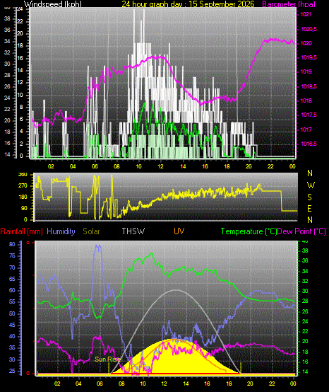Screen dimensions: 329x392
Task: Click "60" on the blue humidity axis
Action: click(12, 291)
